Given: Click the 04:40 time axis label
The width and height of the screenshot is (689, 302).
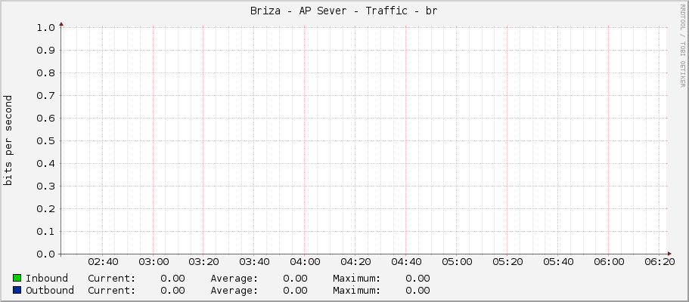Looking at the screenshot, I should coord(406,262).
